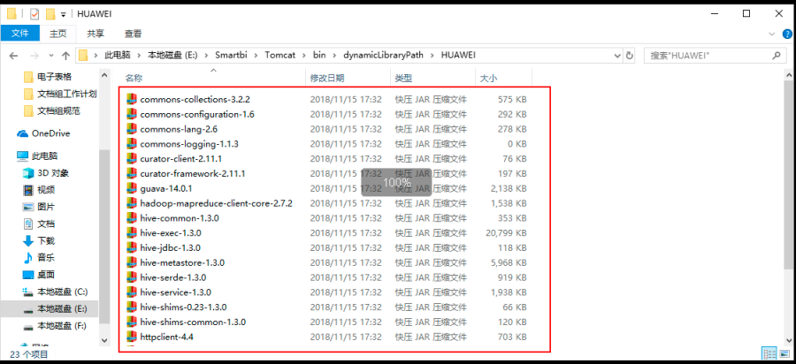This screenshot has height=364, width=796.
Task: Click the hive-shims-0.23-1.3.0 JAR file icon
Action: pyautogui.click(x=132, y=307)
